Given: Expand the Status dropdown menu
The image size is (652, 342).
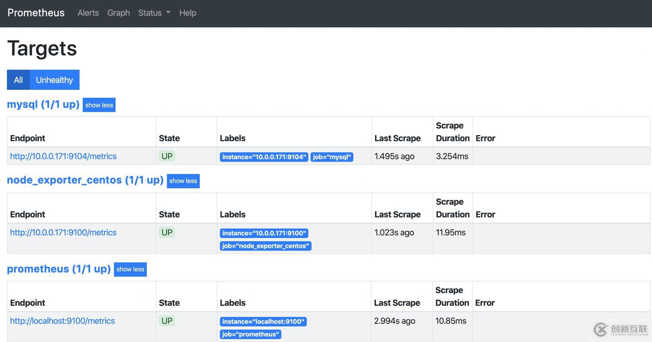Looking at the screenshot, I should tap(154, 13).
